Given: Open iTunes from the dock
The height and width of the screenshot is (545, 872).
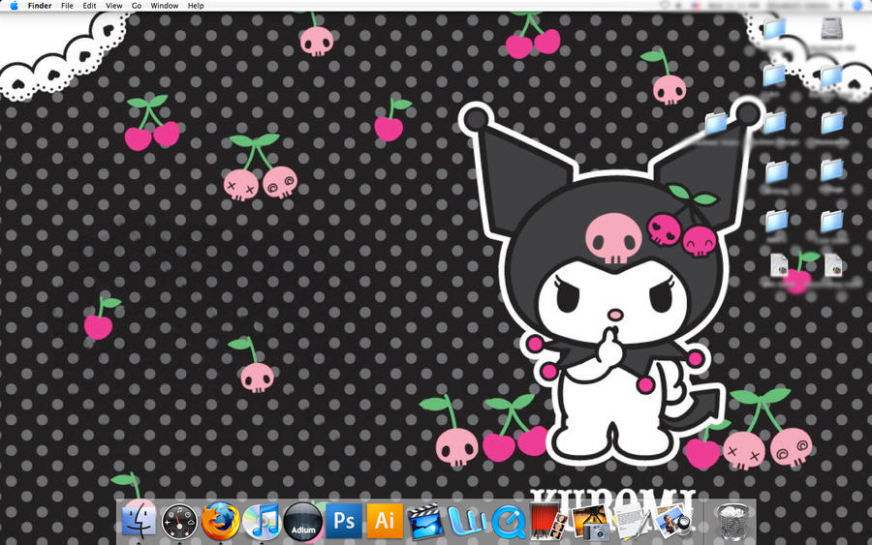Looking at the screenshot, I should pos(262,521).
